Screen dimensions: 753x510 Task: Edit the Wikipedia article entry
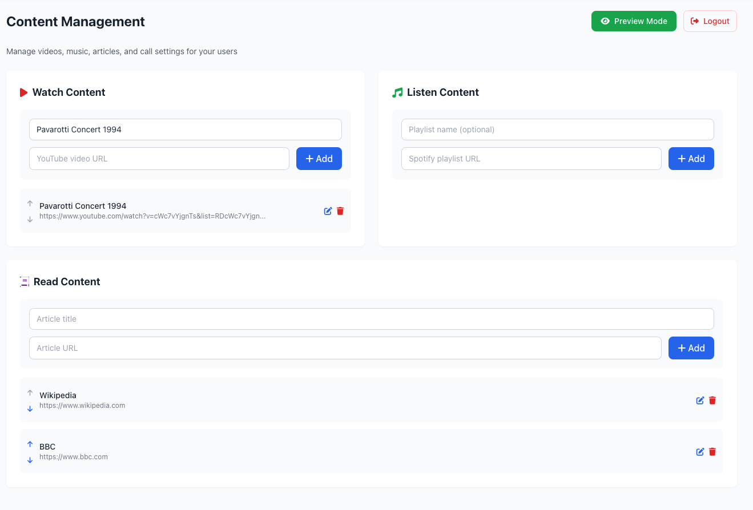(700, 400)
